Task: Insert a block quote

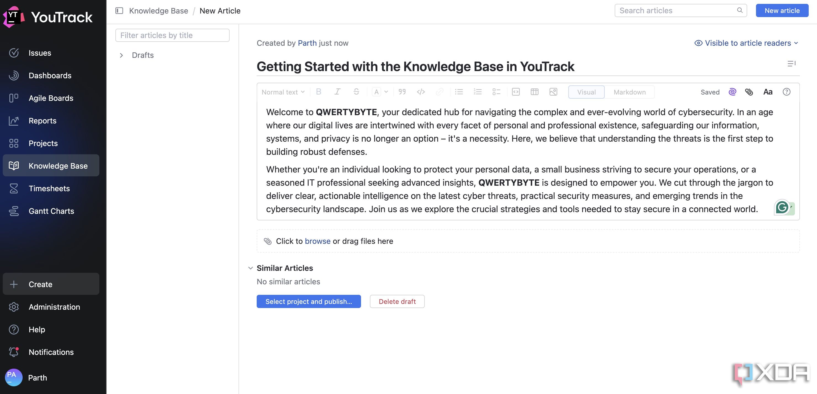Action: pos(402,92)
